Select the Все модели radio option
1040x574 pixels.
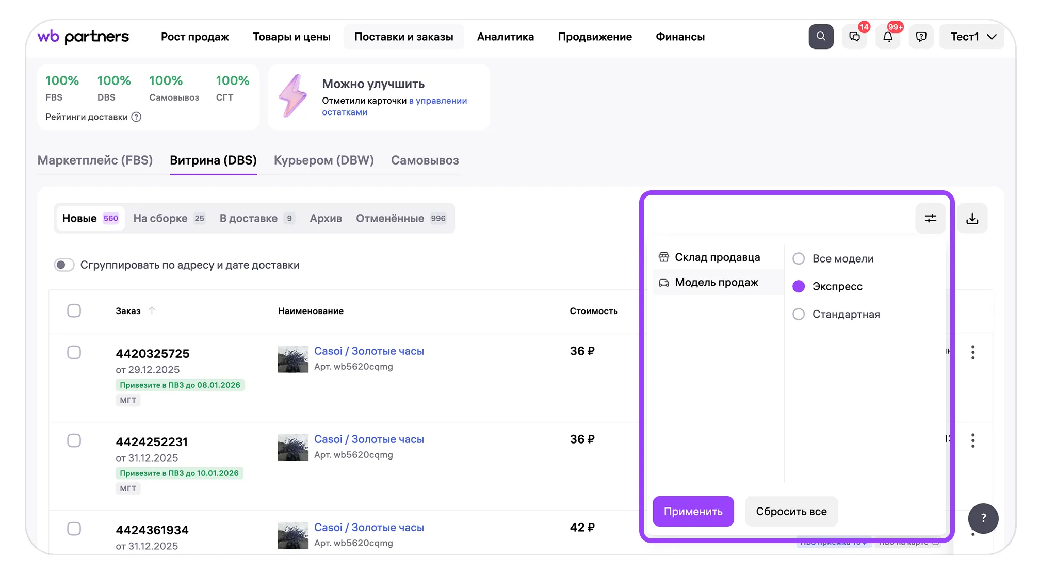click(x=798, y=258)
